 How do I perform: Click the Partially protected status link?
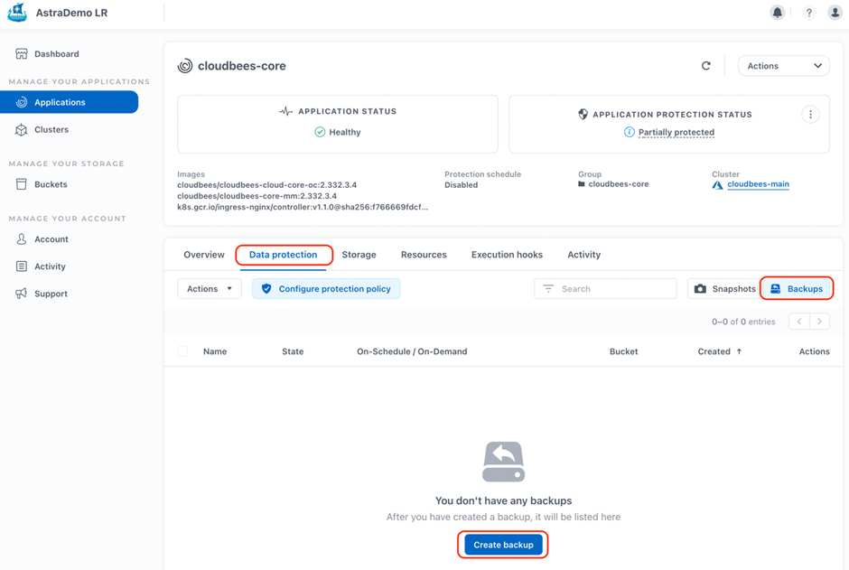[x=676, y=132]
